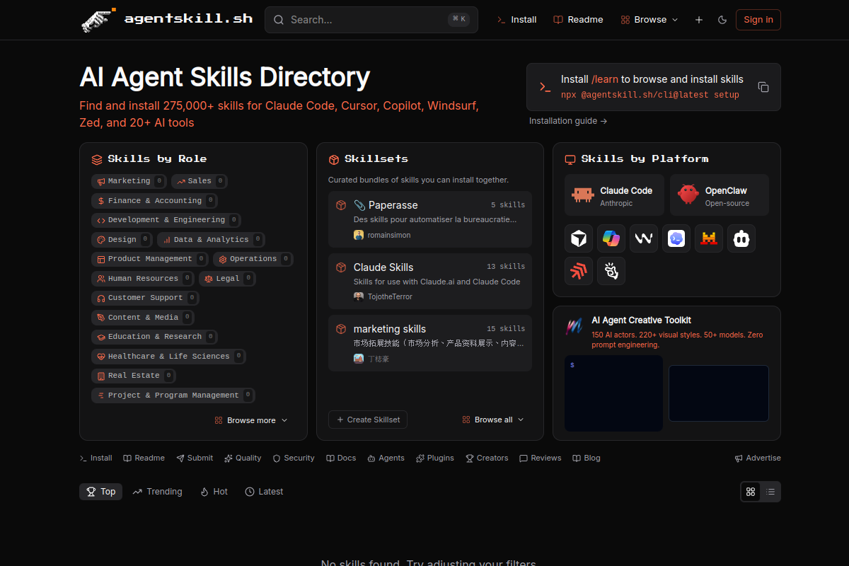The image size is (849, 566).
Task: Go to the agentskill.sh home logo
Action: coord(167,19)
